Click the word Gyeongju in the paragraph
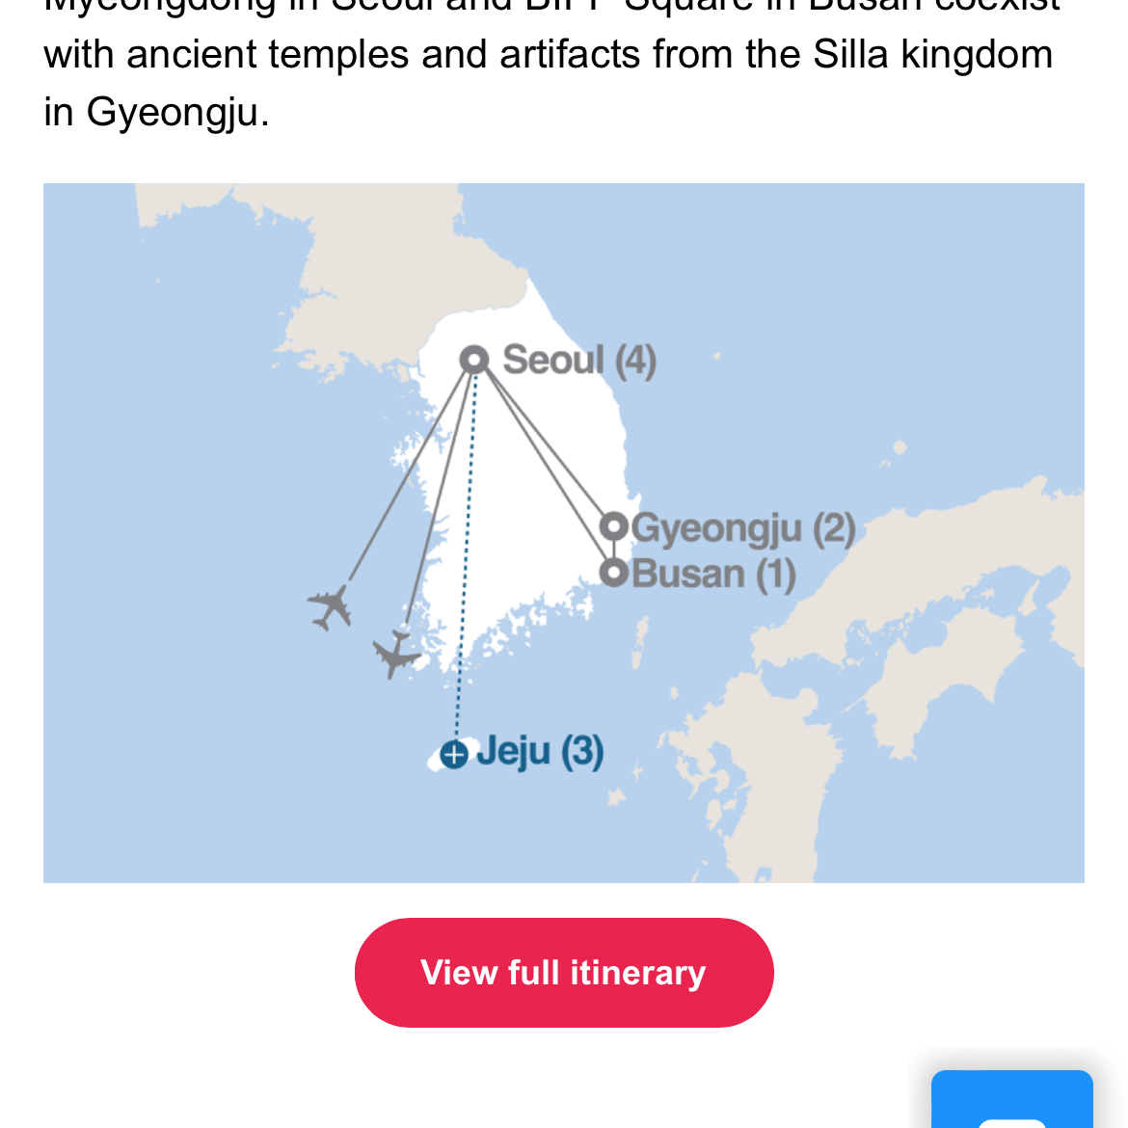Image resolution: width=1128 pixels, height=1128 pixels. [x=172, y=112]
